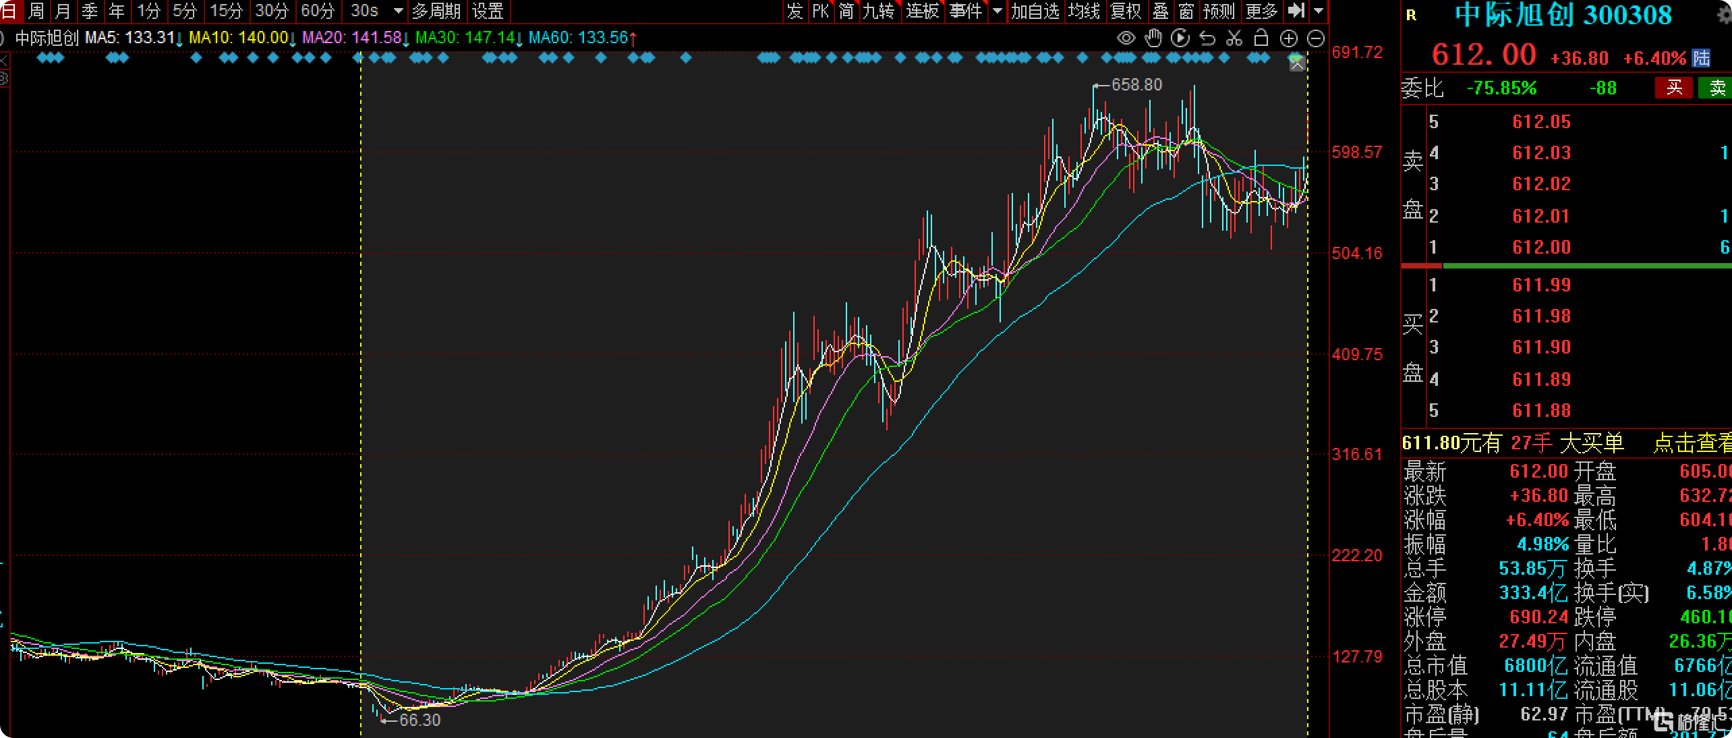Click the 658.80 high price marker
This screenshot has width=1732, height=738.
pyautogui.click(x=1136, y=85)
